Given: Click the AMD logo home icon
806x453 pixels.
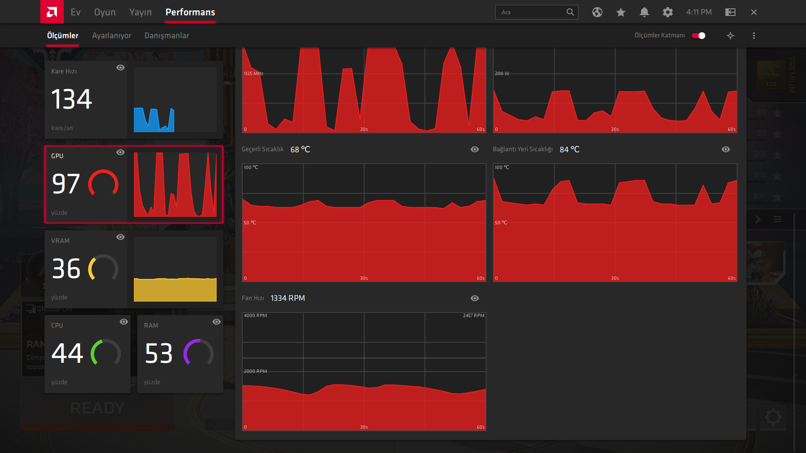Looking at the screenshot, I should click(x=52, y=12).
